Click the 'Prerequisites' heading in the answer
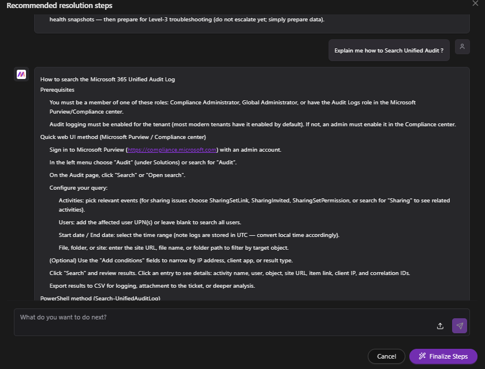485x369 pixels. (57, 90)
